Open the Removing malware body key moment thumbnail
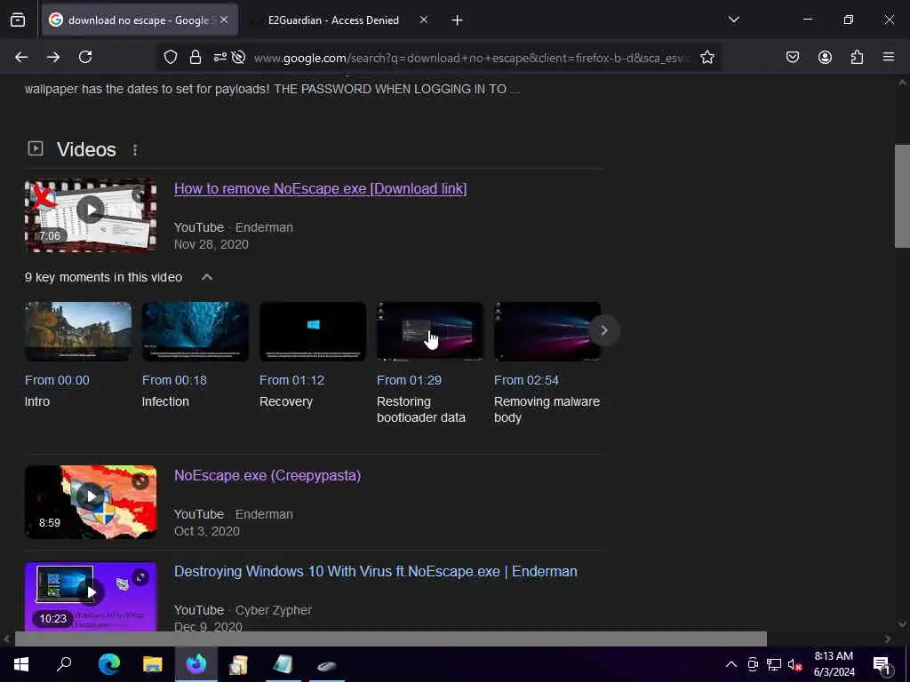This screenshot has height=682, width=910. coord(547,331)
